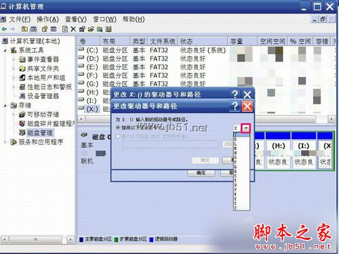Open 磁盘碎片整理程序 in the tree
This screenshot has height=254, width=339.
coord(51,123)
